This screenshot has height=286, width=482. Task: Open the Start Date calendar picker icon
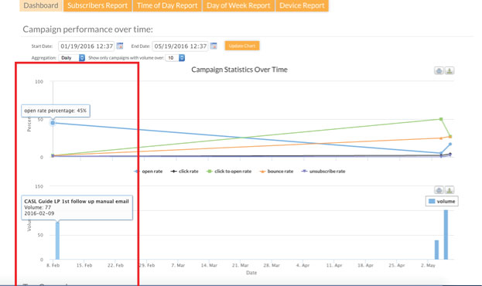click(120, 46)
